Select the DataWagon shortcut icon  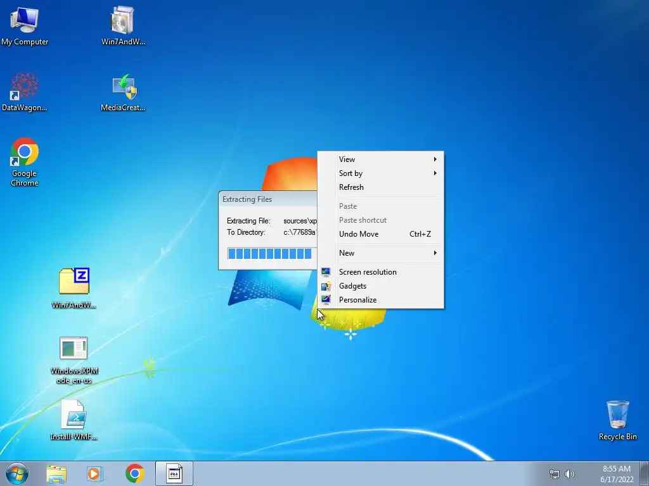tap(25, 92)
